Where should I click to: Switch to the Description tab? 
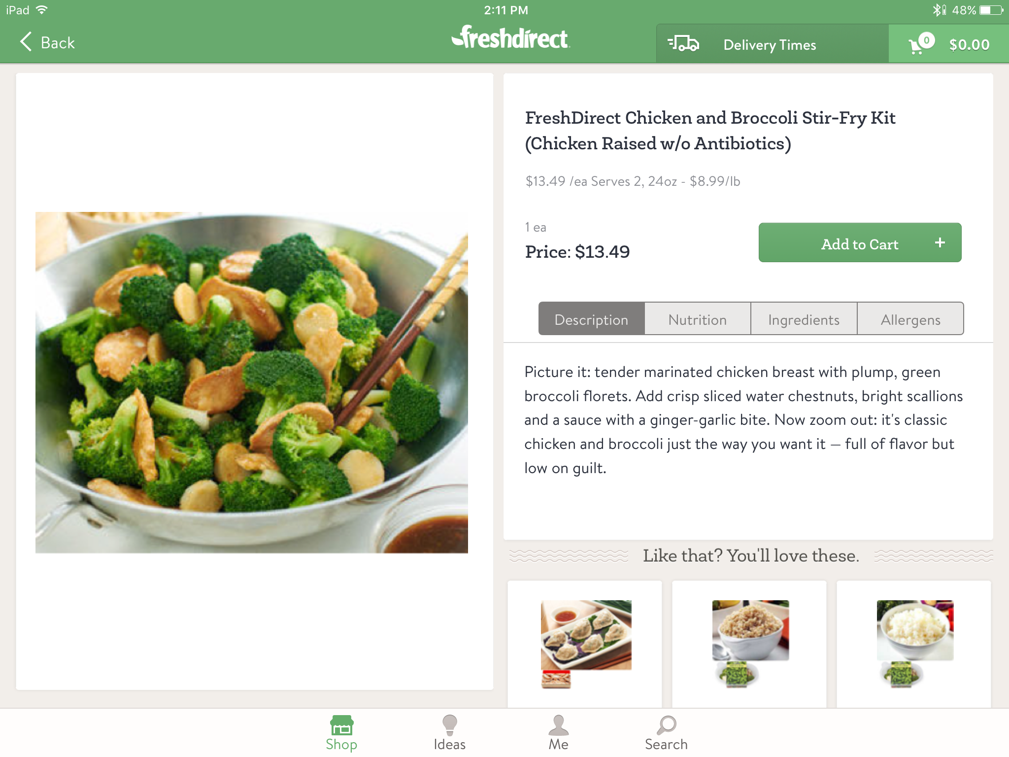[591, 319]
